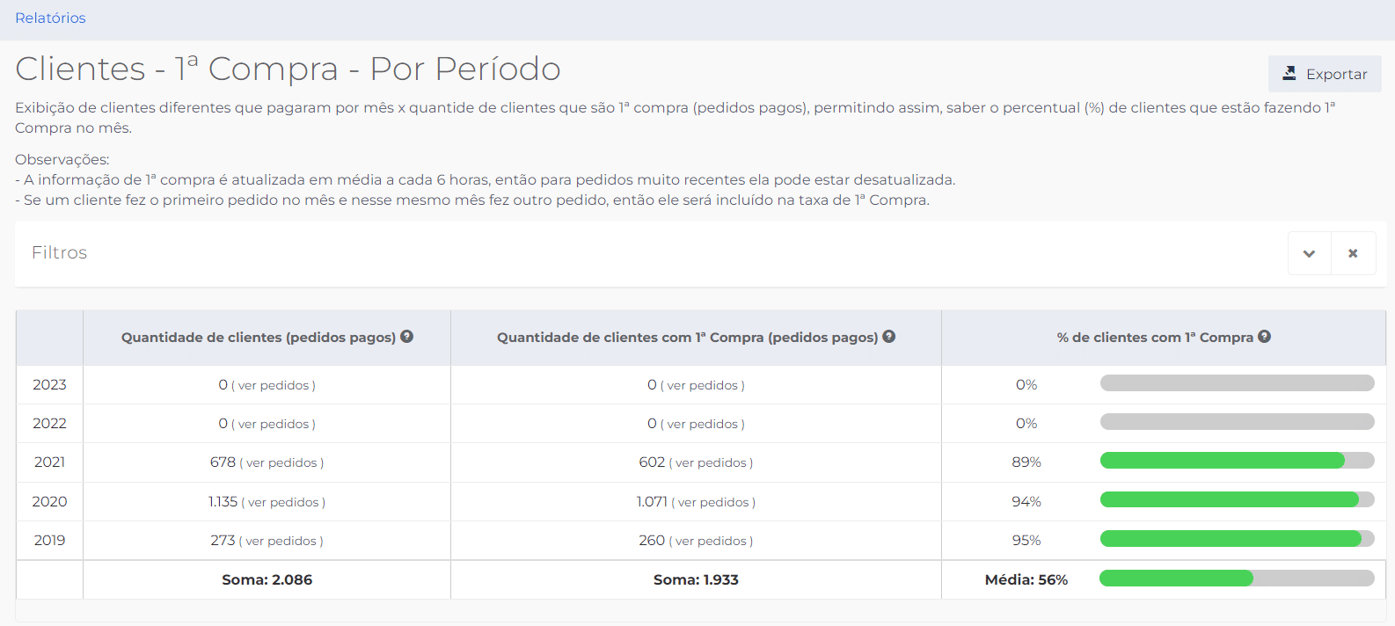This screenshot has height=626, width=1395.
Task: Open ver pedidos for 2021 first purchase clients
Action: (711, 462)
